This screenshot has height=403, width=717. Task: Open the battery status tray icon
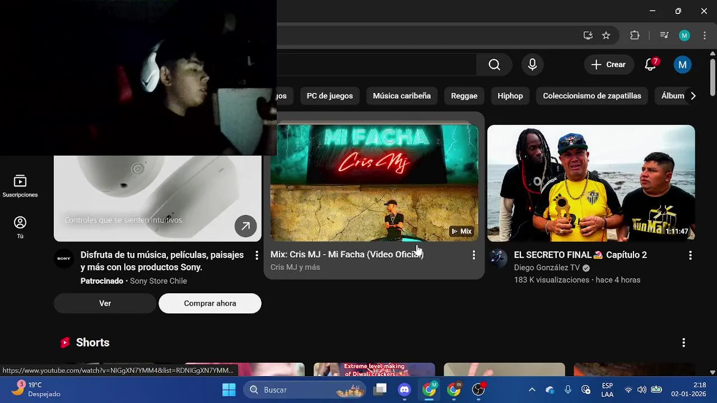coord(657,390)
